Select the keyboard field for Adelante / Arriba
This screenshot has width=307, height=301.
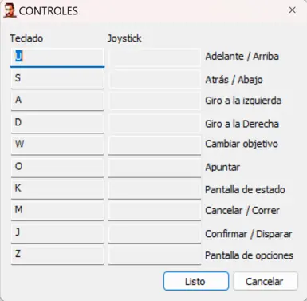pyautogui.click(x=57, y=57)
